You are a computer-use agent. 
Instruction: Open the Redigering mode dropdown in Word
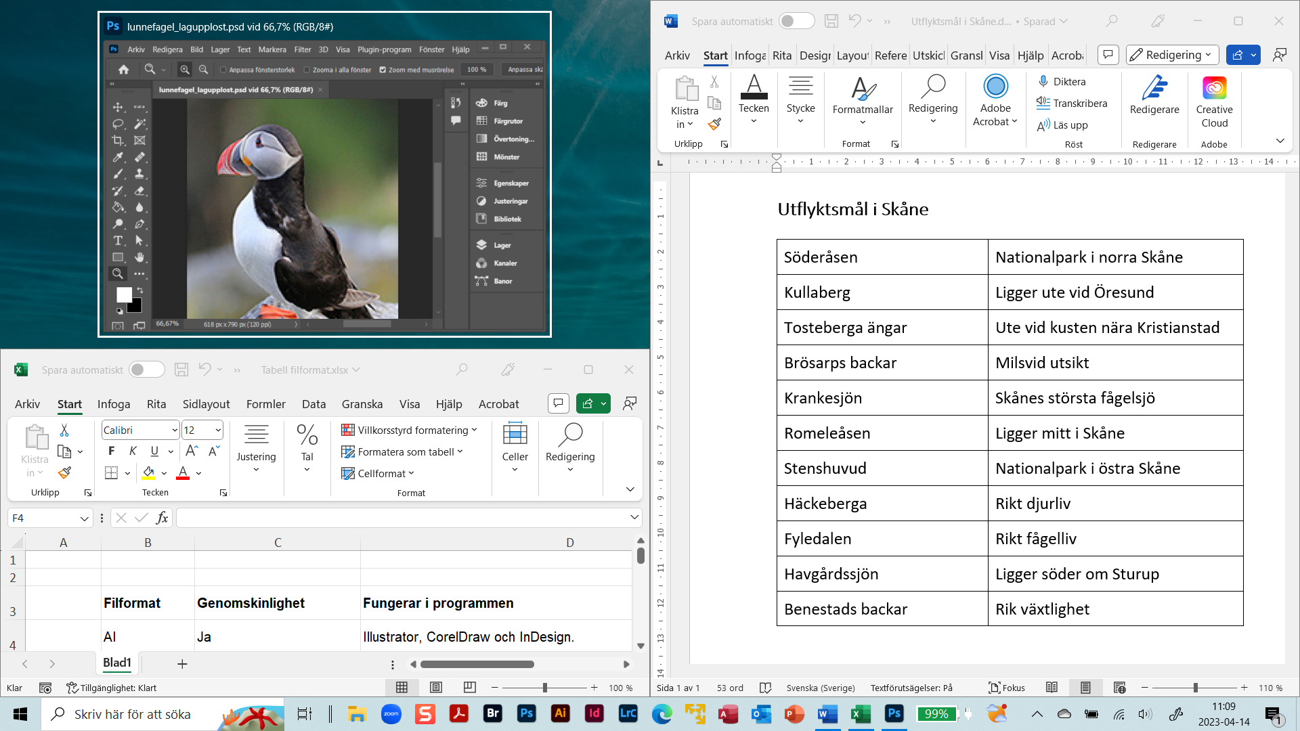[x=1173, y=55]
